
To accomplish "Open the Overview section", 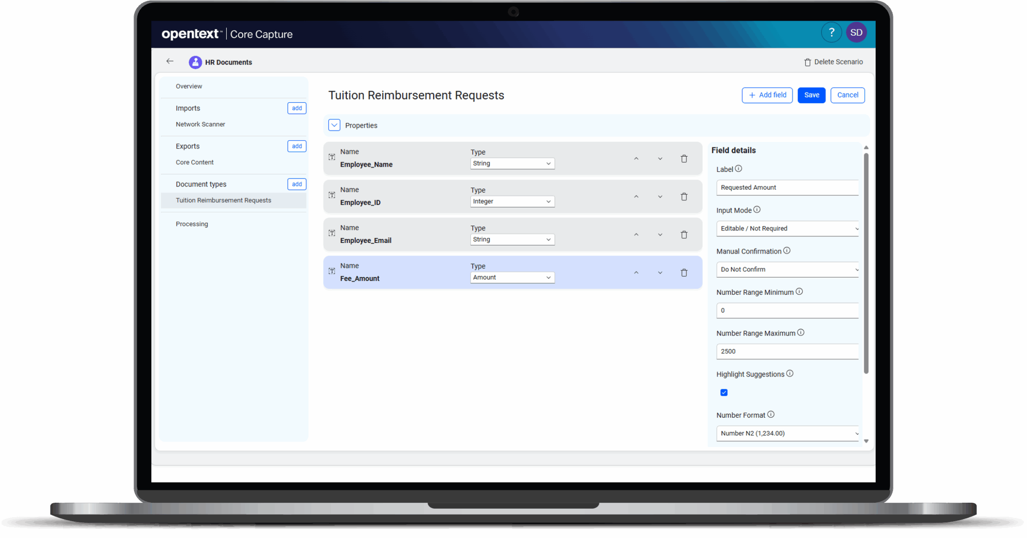I will 189,86.
